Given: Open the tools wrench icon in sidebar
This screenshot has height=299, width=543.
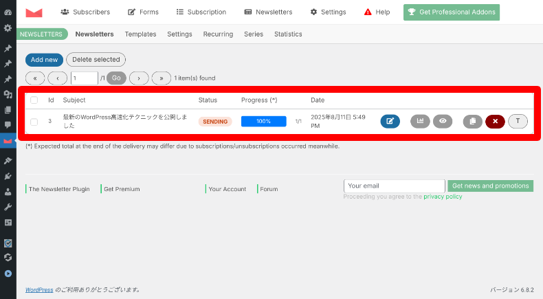Looking at the screenshot, I should (x=8, y=207).
